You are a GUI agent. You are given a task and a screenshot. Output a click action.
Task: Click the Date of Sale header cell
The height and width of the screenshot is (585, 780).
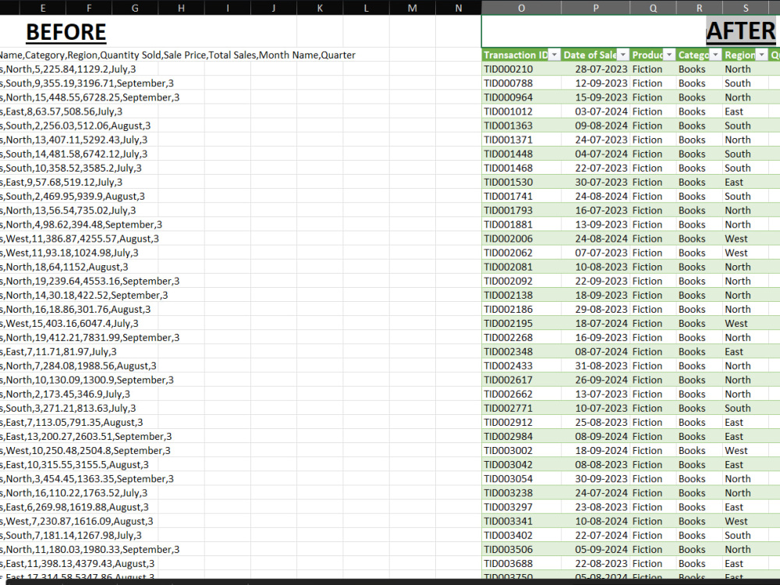(x=595, y=55)
